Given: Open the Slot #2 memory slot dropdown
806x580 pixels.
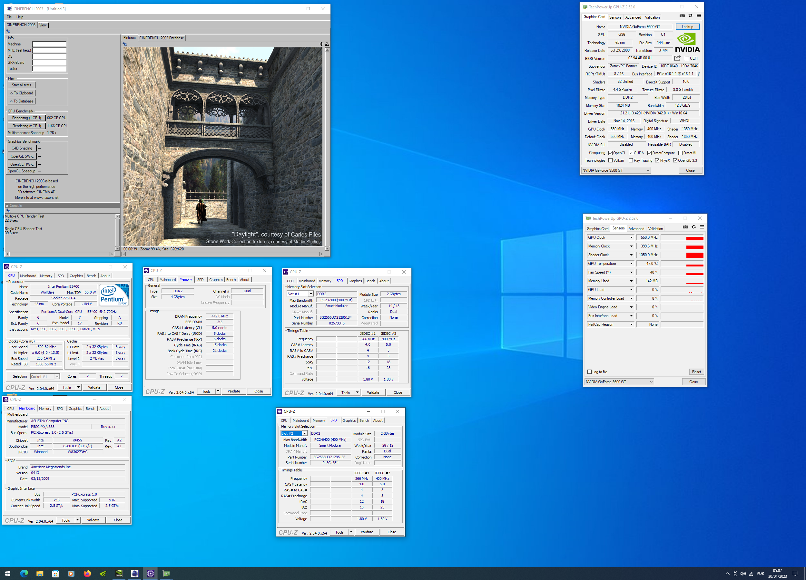Looking at the screenshot, I should tap(305, 434).
